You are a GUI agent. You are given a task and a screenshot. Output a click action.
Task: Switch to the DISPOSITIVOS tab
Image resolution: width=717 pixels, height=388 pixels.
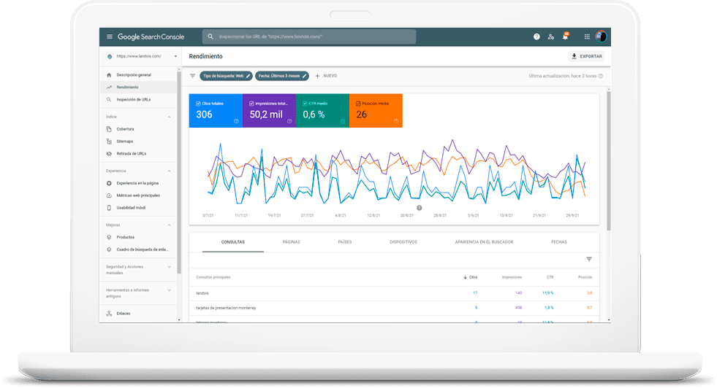403,242
